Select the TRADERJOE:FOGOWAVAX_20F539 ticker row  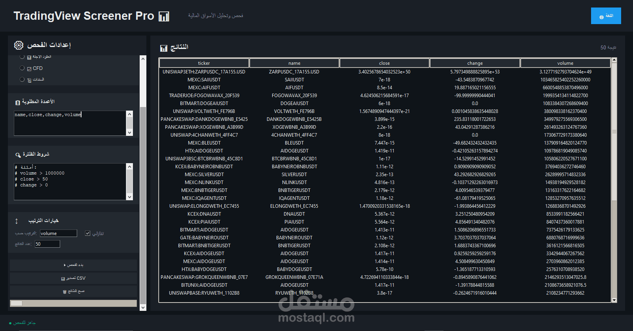click(204, 96)
